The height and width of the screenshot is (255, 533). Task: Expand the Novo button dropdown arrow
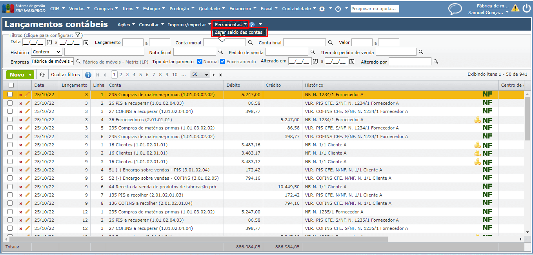[30, 75]
